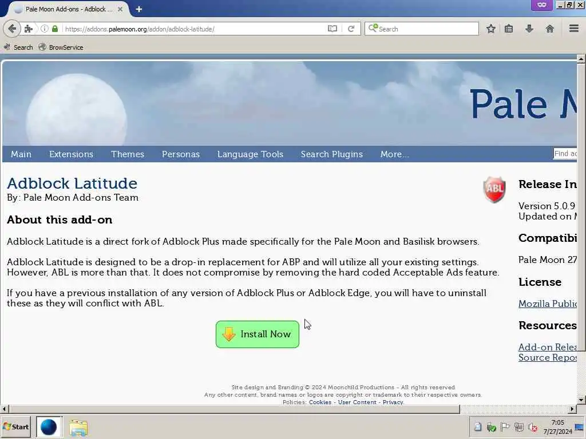Go to Extensions section
The width and height of the screenshot is (586, 439).
pyautogui.click(x=71, y=154)
